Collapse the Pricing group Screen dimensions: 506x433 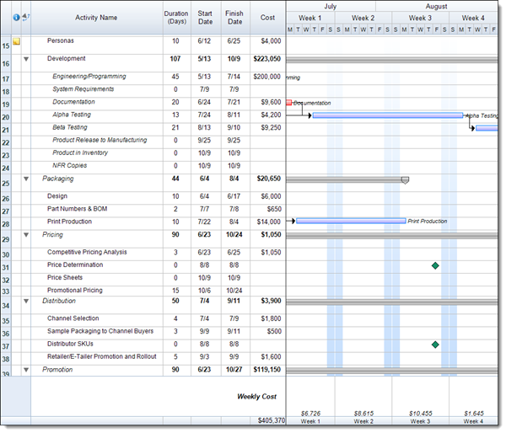[x=26, y=235]
